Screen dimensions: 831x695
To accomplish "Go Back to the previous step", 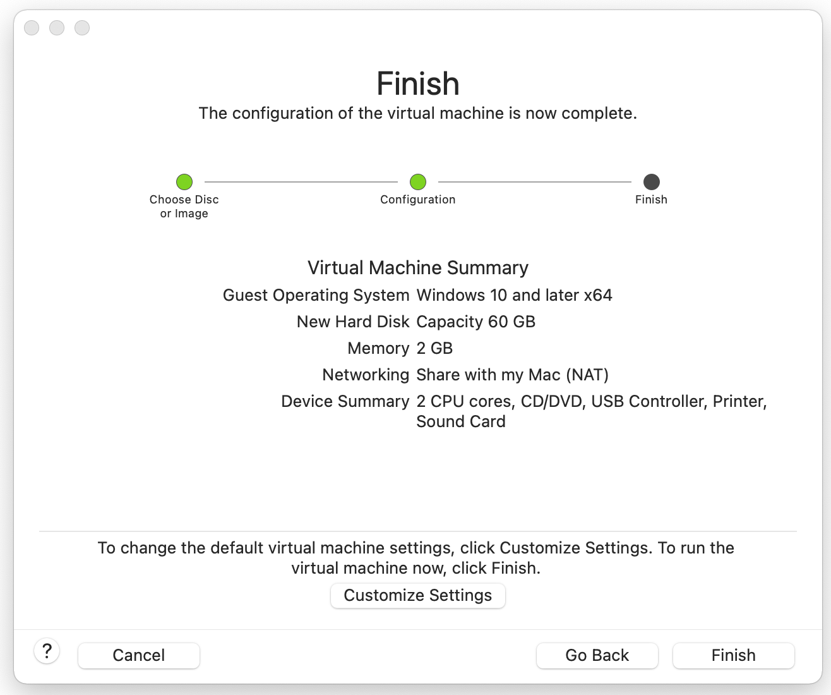I will (597, 655).
